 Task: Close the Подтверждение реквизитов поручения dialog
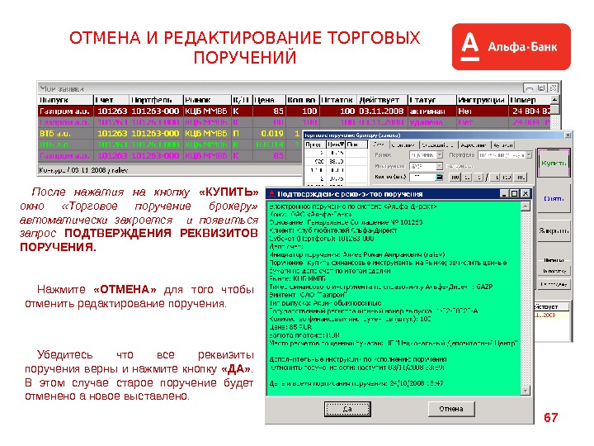[x=525, y=194]
